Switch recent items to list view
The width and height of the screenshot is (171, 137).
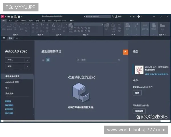[x=43, y=60]
